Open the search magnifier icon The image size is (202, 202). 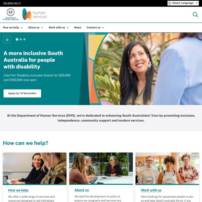click(x=195, y=14)
